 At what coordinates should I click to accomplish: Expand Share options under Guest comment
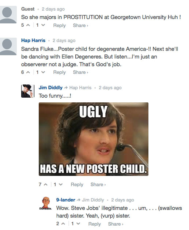[80, 25]
